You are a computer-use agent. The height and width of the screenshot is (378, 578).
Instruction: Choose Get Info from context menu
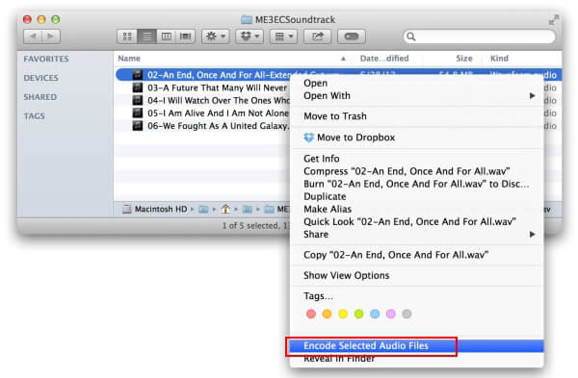417,159
